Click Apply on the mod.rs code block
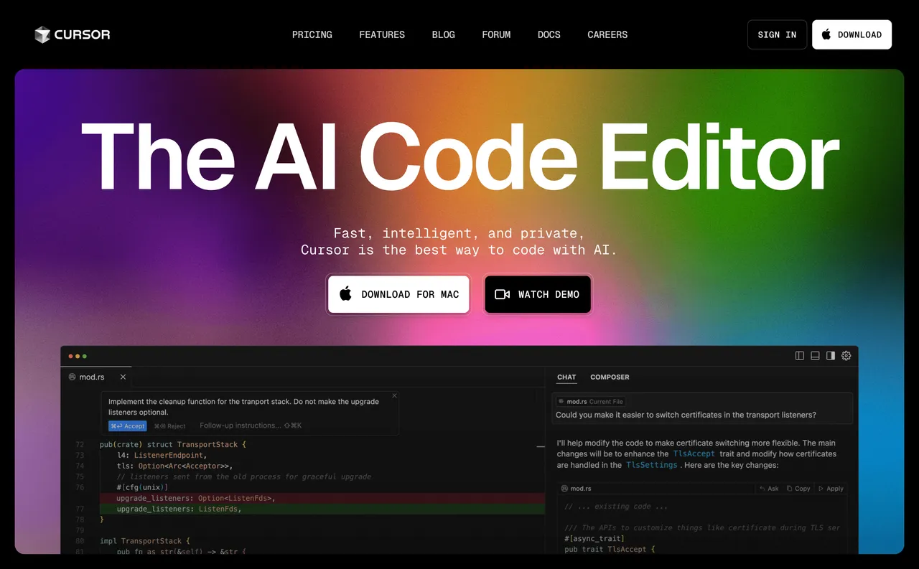This screenshot has height=569, width=919. click(831, 489)
